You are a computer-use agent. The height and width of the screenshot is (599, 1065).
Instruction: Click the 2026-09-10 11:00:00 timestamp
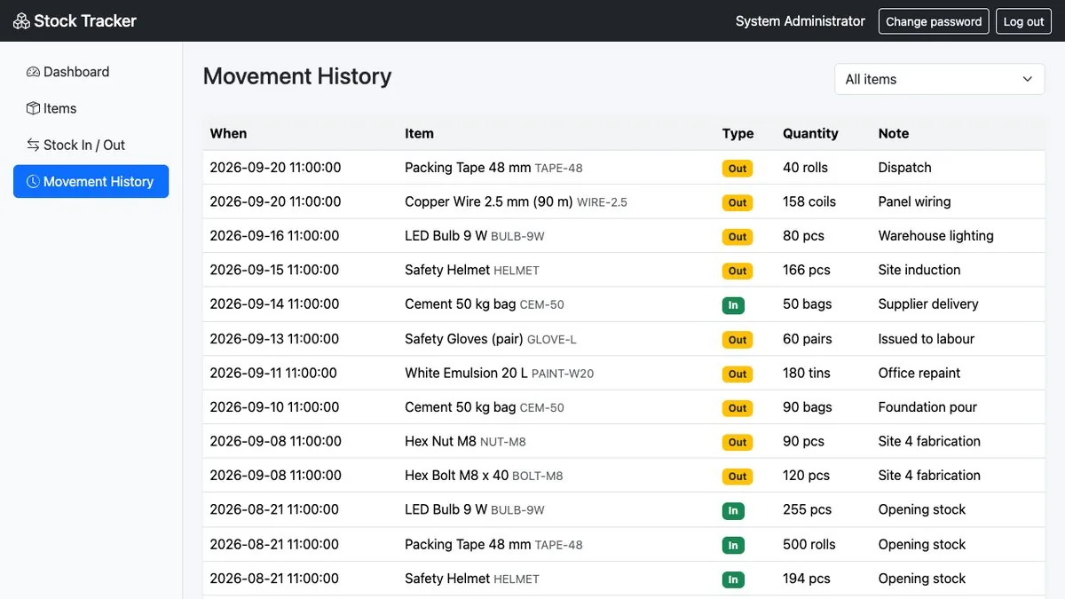(x=274, y=406)
